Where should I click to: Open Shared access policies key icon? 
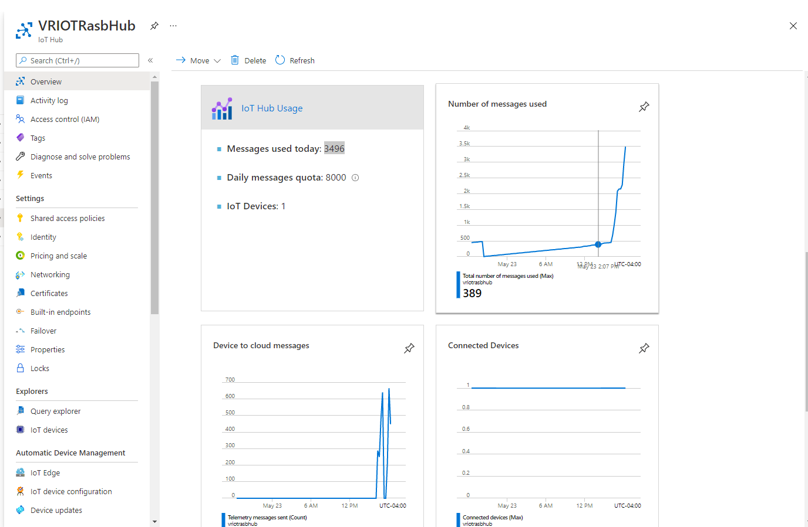coord(21,218)
